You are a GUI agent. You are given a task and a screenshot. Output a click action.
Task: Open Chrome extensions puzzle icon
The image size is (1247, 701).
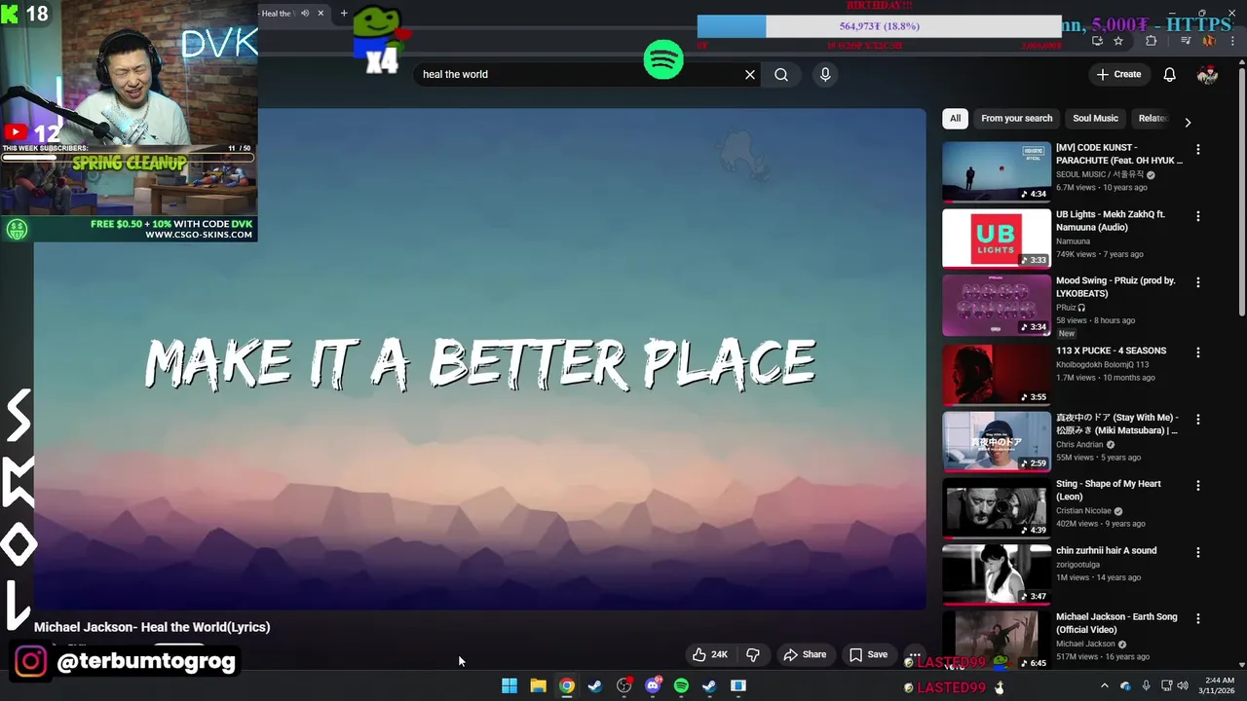point(1152,41)
